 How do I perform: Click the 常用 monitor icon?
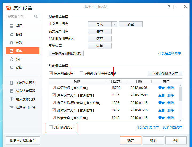point(11,26)
